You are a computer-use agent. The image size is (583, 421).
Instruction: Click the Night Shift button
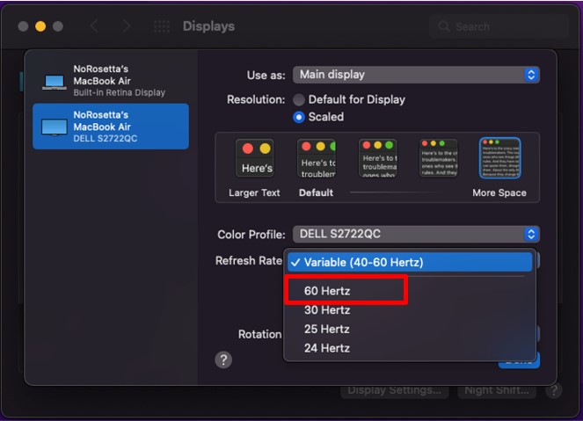tap(496, 390)
